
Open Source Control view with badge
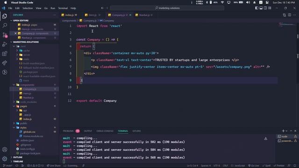point(5,35)
